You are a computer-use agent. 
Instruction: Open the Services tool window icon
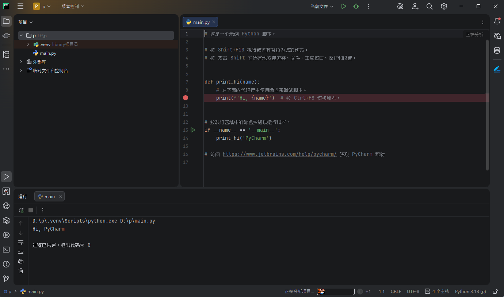coord(6,235)
